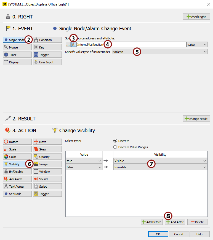The image size is (213, 240).
Task: Choose the Skew action
Action: (47, 149)
